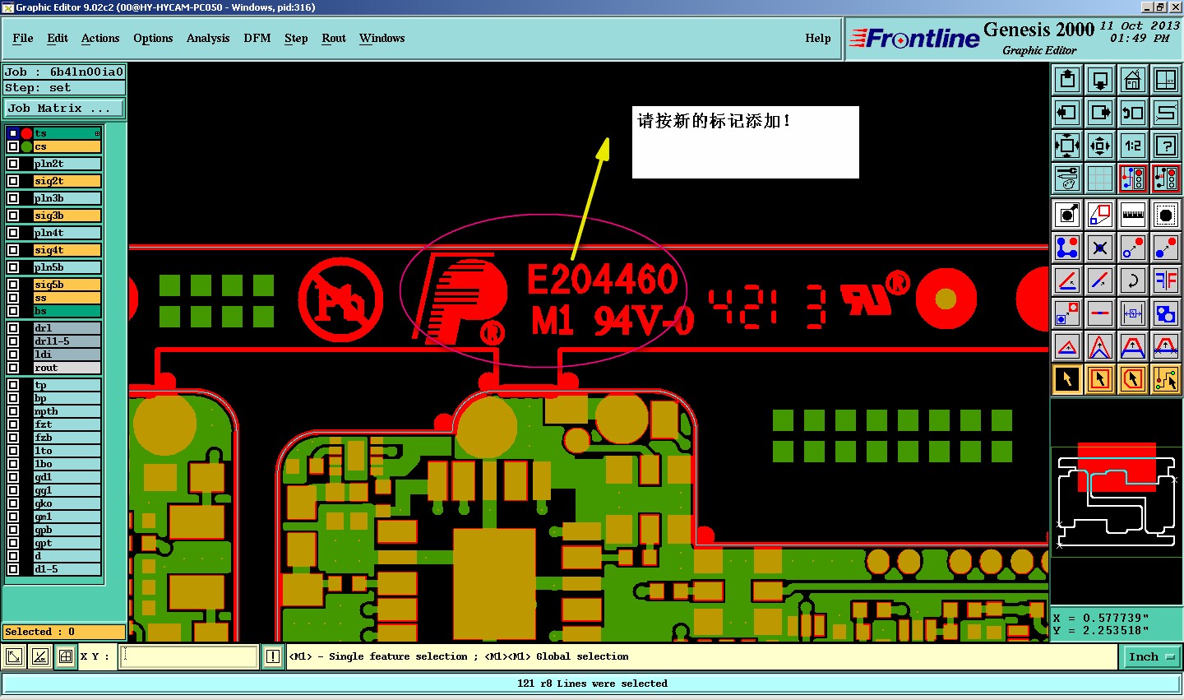Select the single-feature arrow selection tool
1184x700 pixels.
point(1067,379)
